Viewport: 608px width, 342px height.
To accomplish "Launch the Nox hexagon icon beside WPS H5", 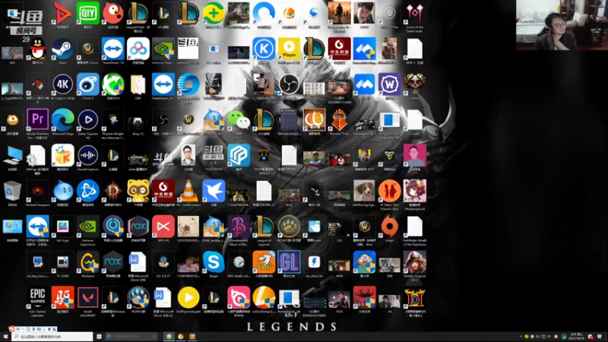I will 138,226.
